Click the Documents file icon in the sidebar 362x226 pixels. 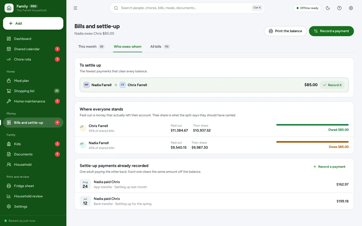pyautogui.click(x=9, y=154)
